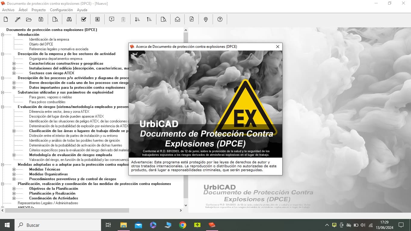Click the tree panel scroll-down arrow
411x231 pixels.
186,205
